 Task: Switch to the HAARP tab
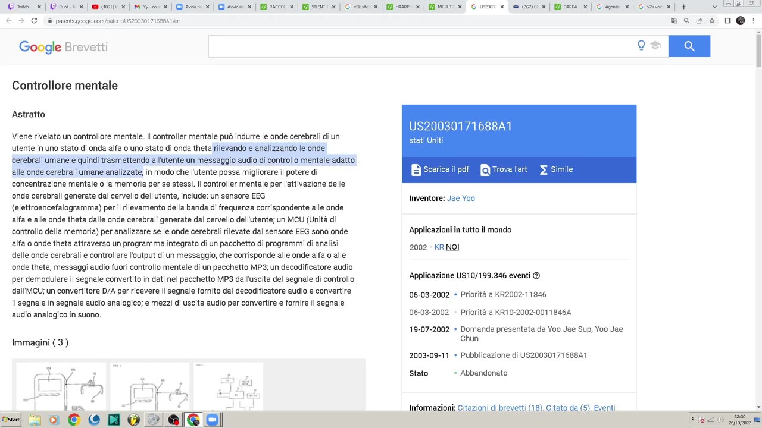coord(402,7)
